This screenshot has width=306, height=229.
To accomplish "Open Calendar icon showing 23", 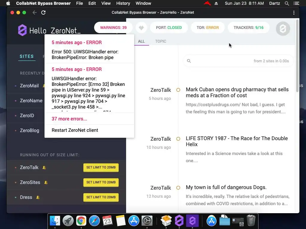I will pyautogui.click(x=107, y=221).
